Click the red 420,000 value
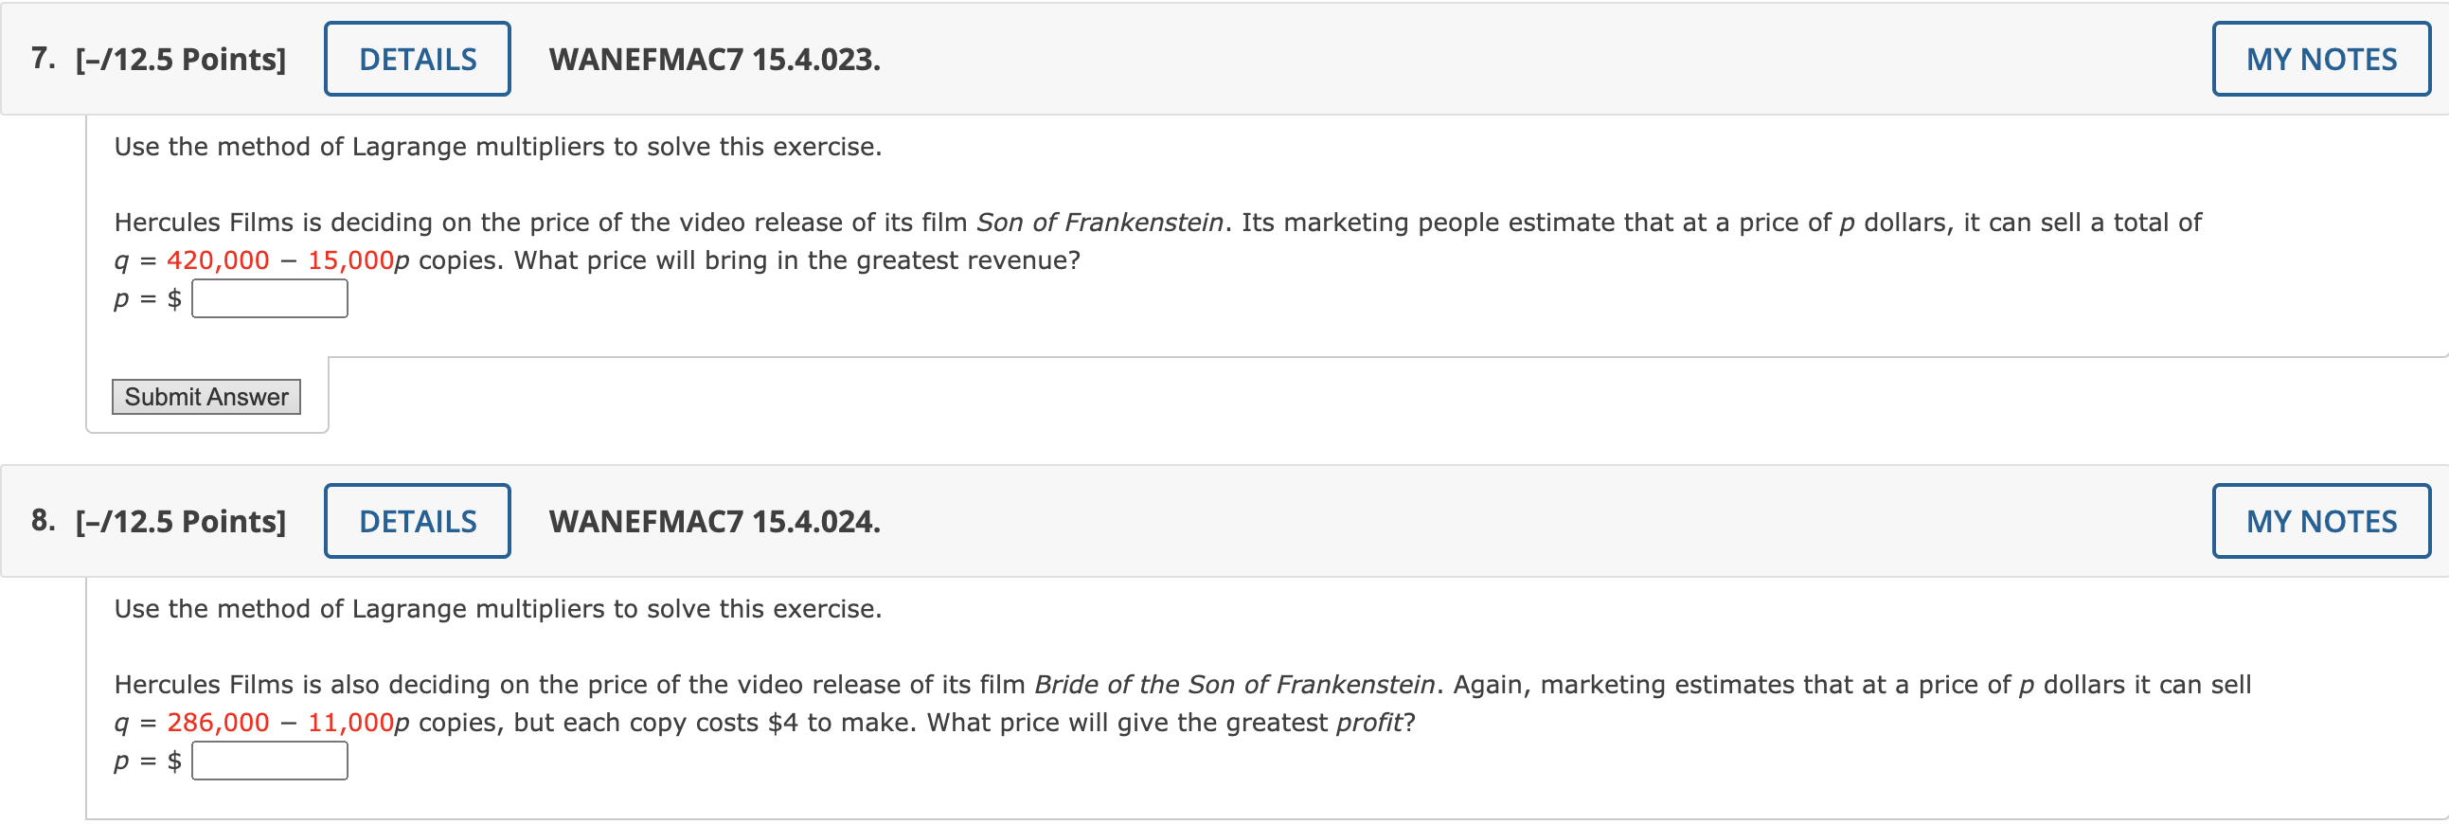Viewport: 2449px width, 824px height. [218, 260]
